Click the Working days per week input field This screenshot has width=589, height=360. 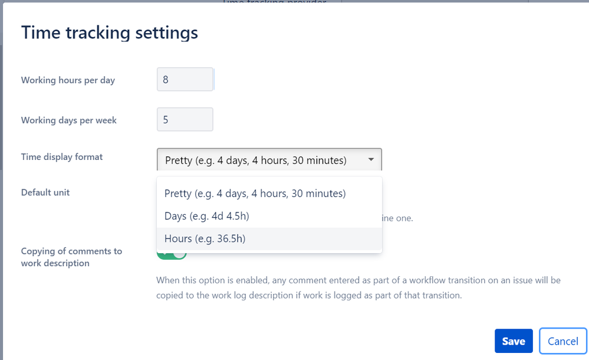185,119
